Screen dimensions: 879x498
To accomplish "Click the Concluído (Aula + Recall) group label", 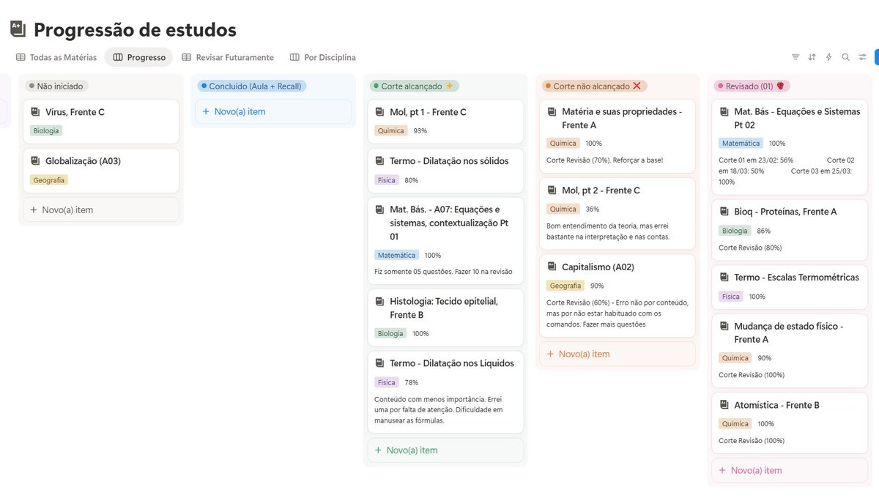I will pos(251,86).
